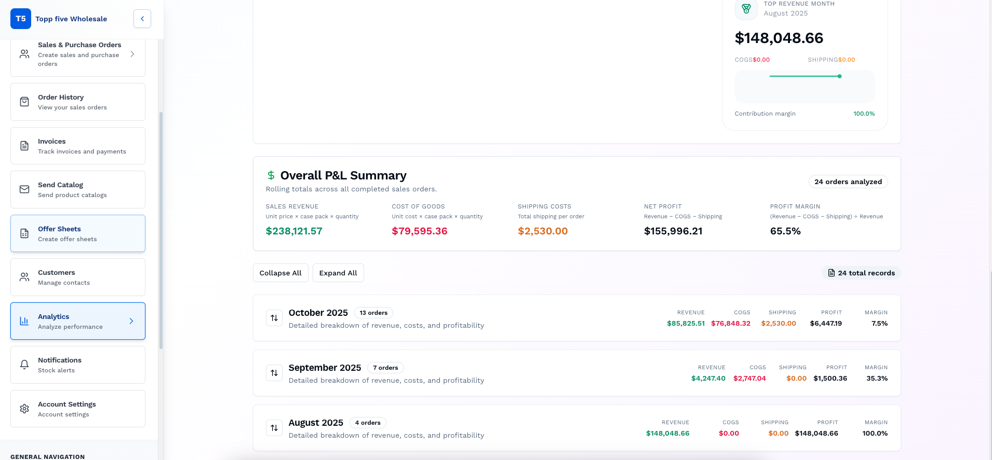Toggle August 2025 section with arrows icon
992x460 pixels.
(274, 428)
